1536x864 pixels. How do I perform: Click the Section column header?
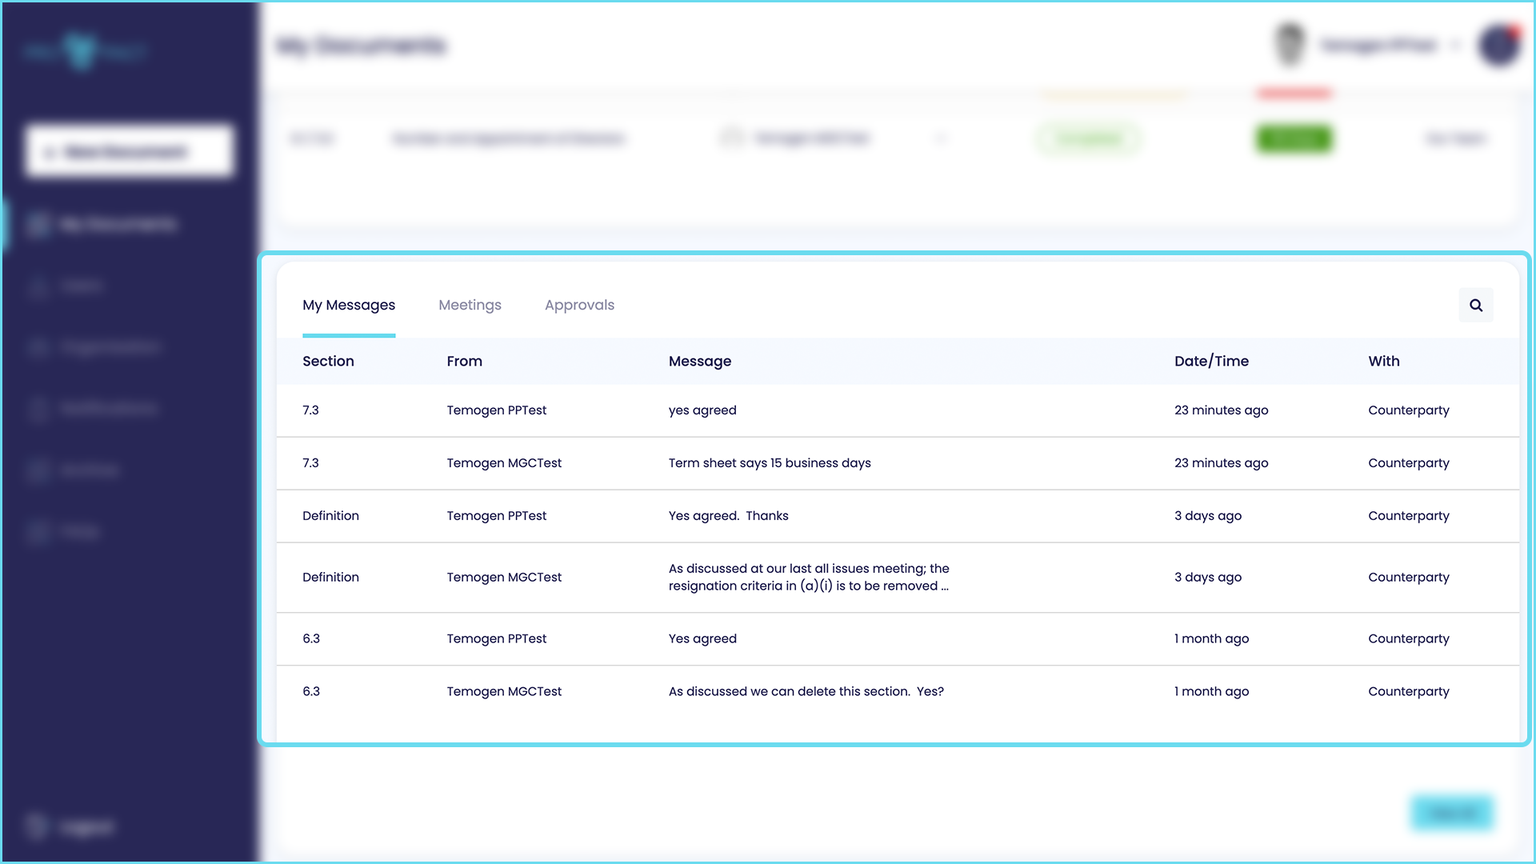(328, 361)
